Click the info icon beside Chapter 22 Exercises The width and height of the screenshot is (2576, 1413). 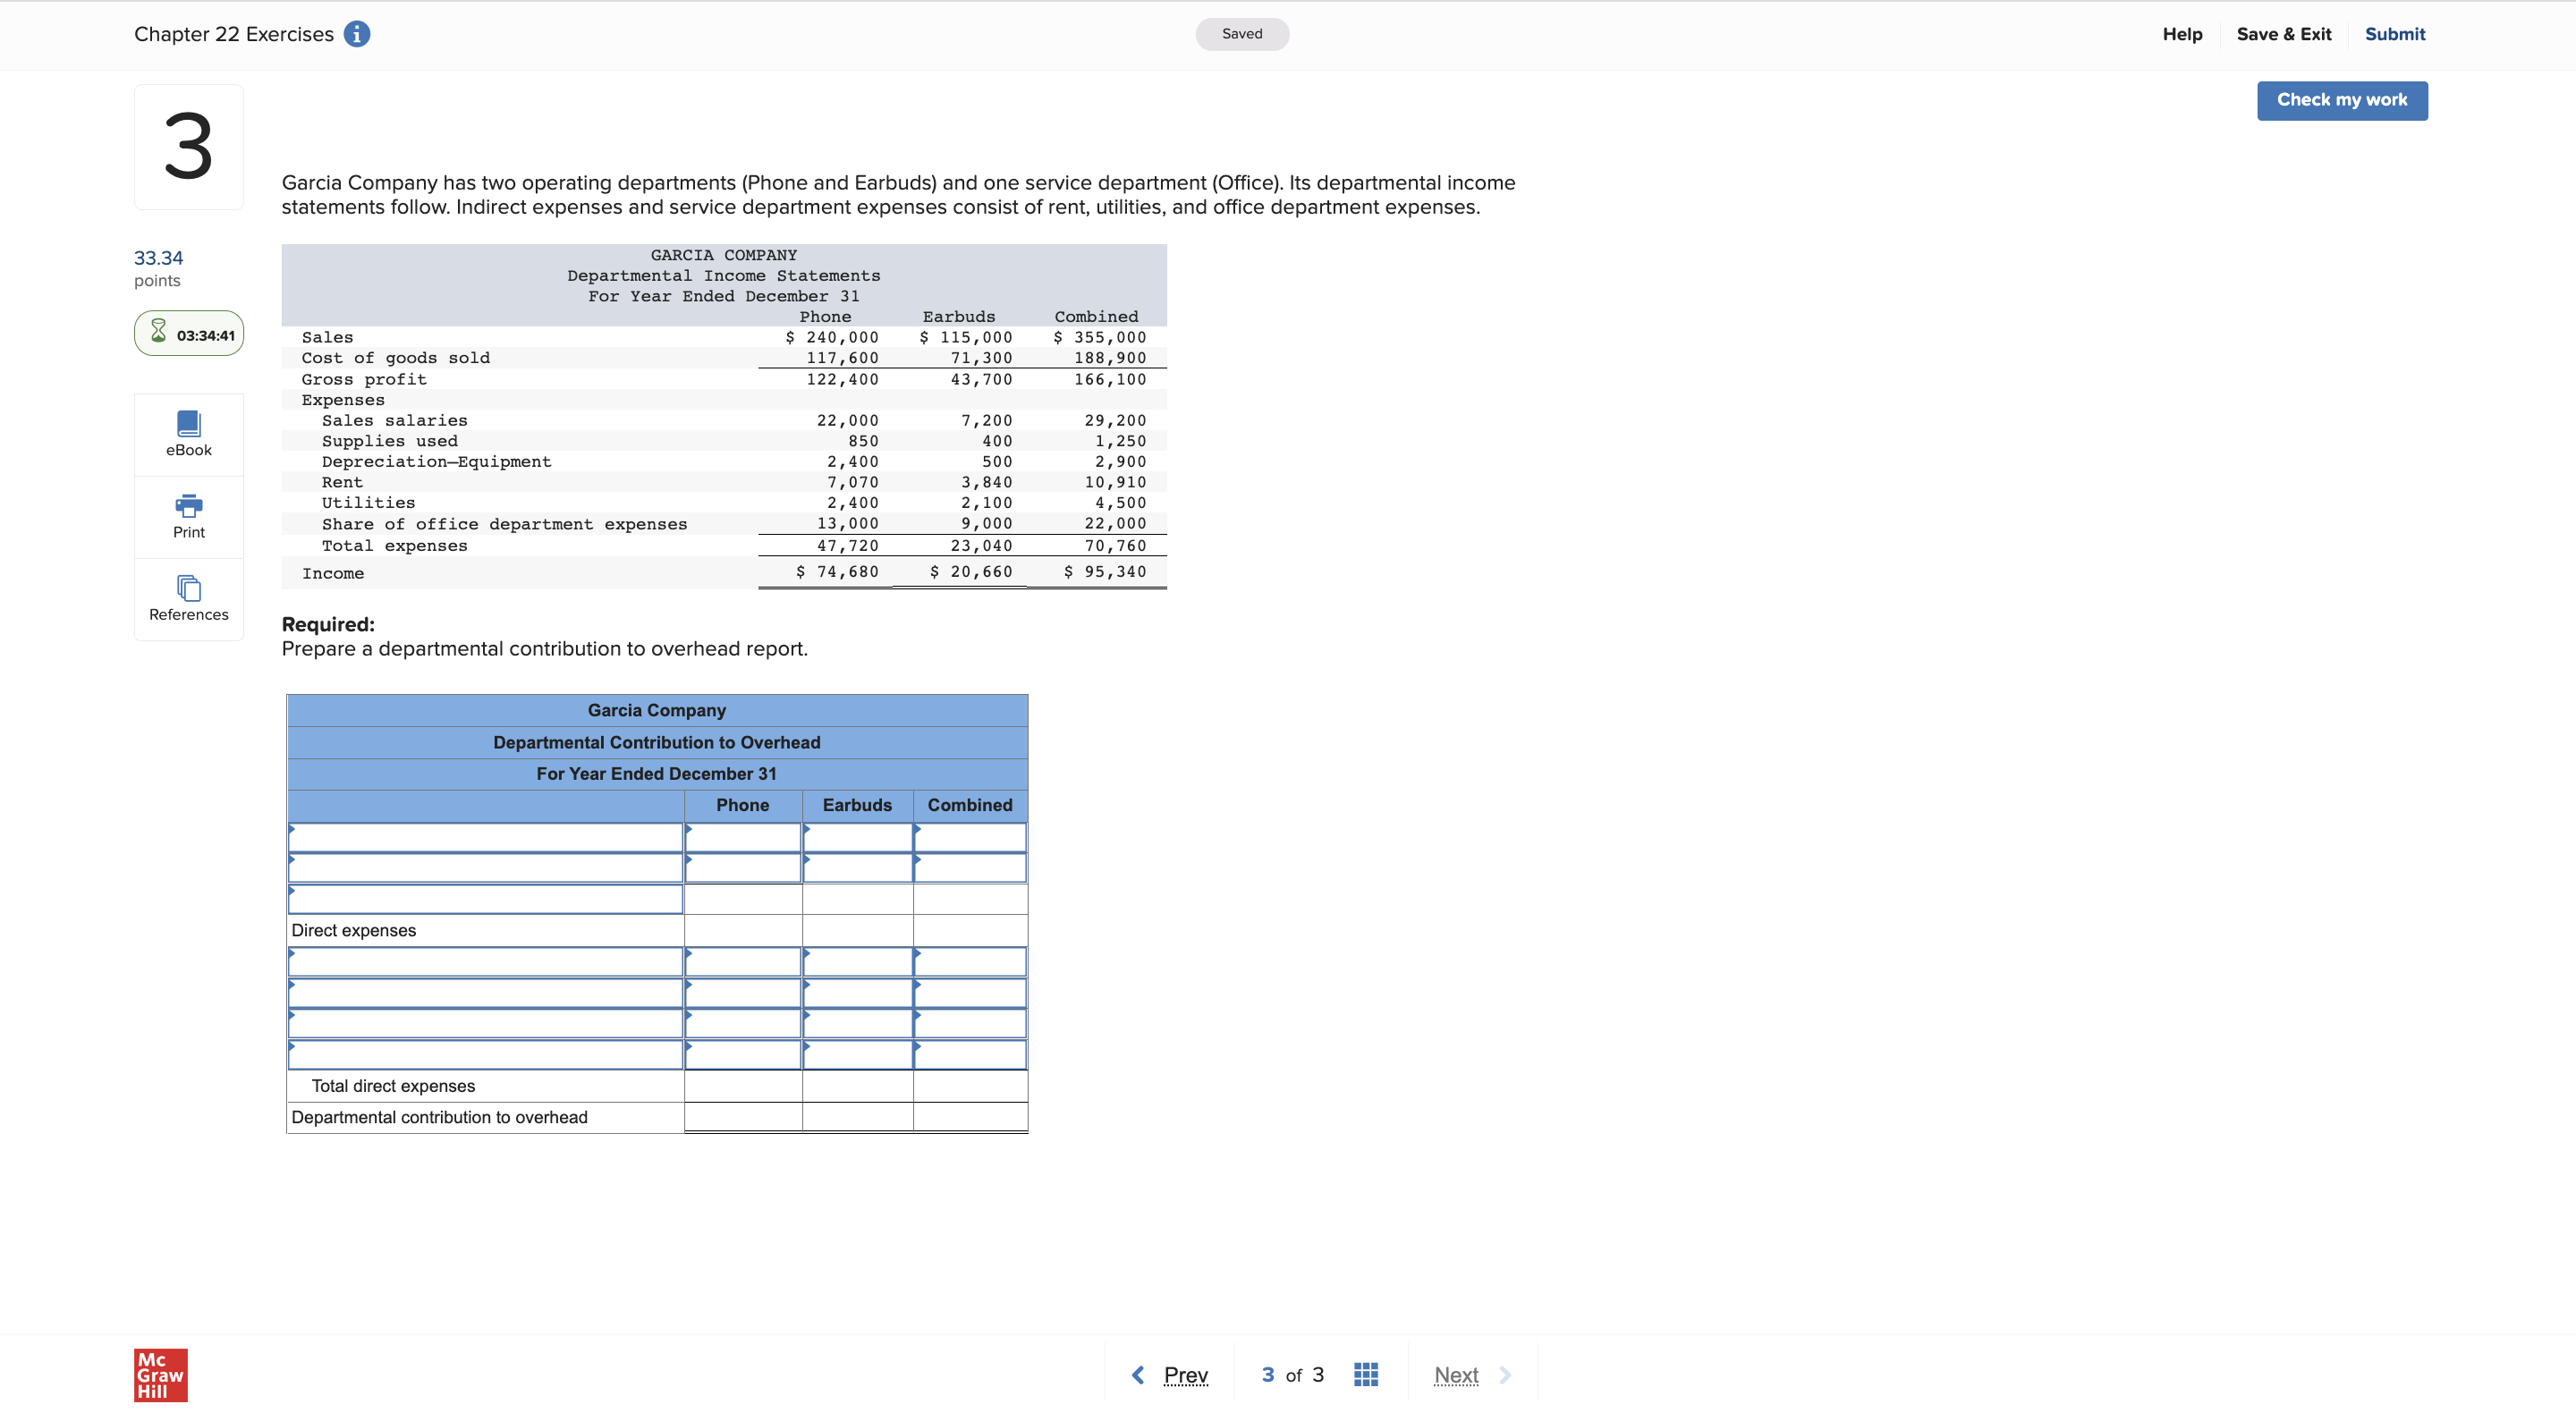click(357, 33)
